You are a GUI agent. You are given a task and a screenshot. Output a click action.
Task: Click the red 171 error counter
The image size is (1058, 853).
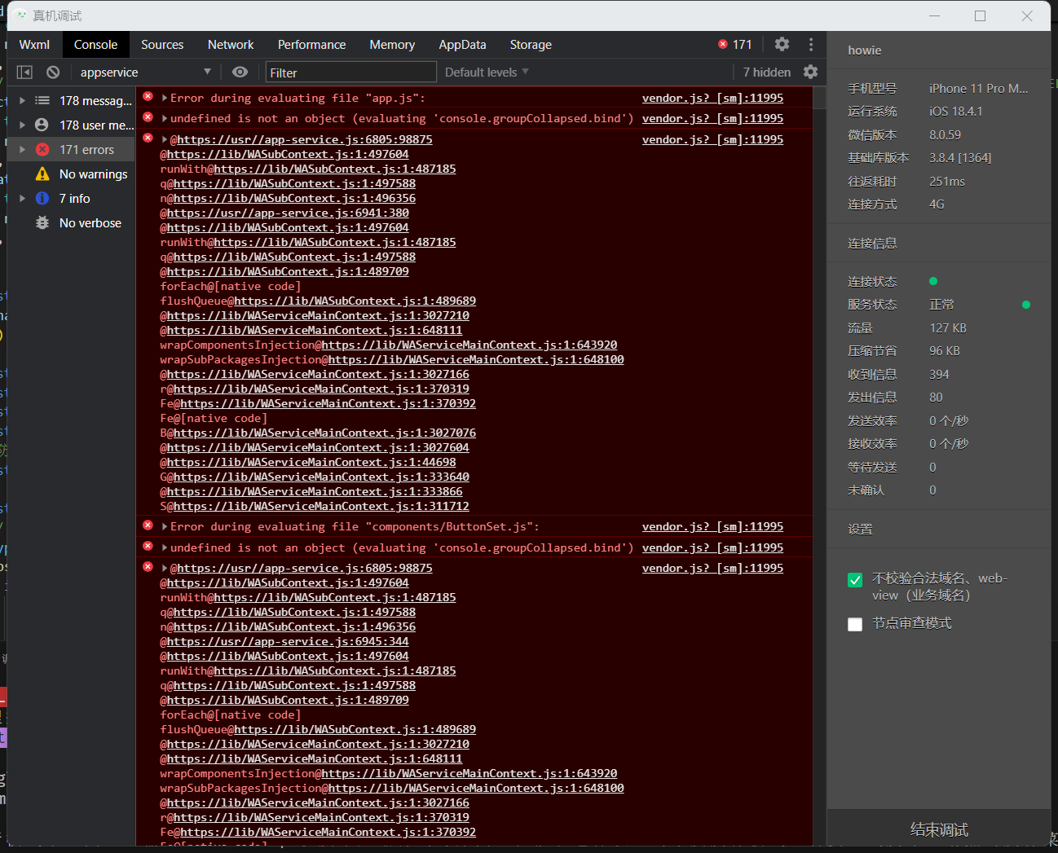735,45
